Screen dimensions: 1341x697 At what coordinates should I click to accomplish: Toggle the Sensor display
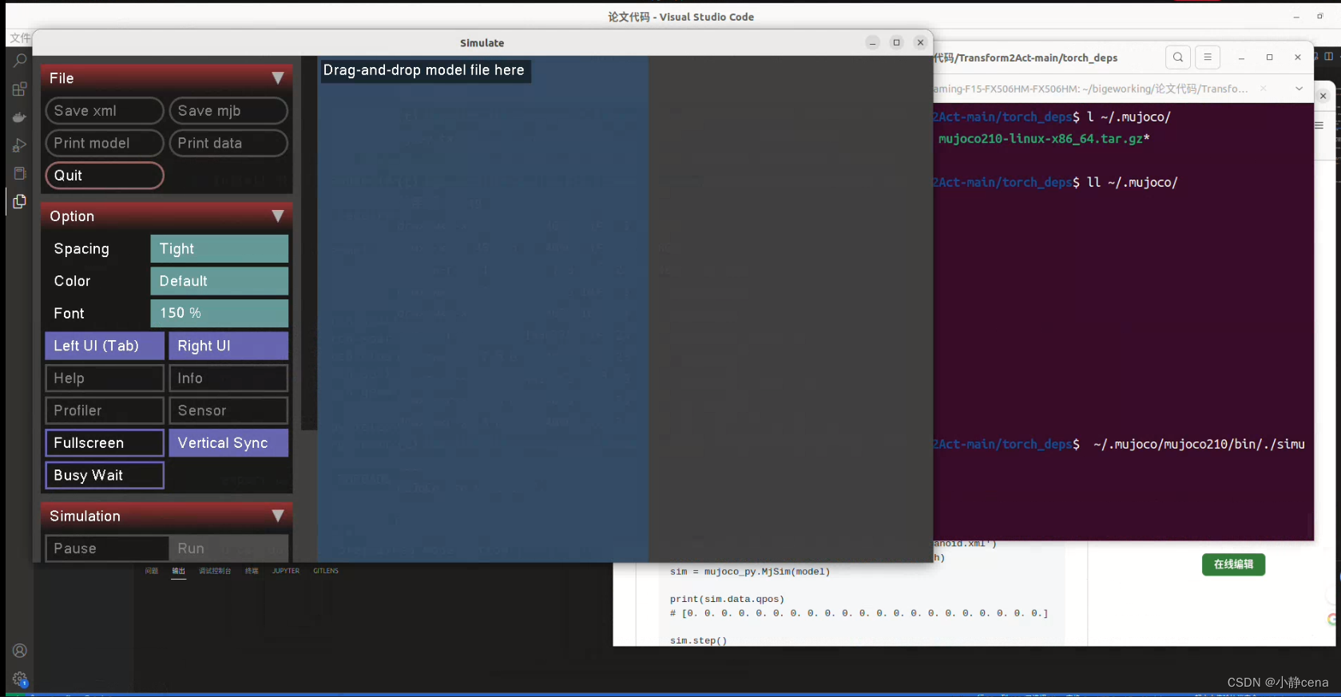click(228, 410)
